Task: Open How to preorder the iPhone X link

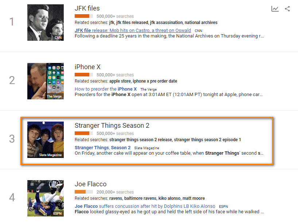Action: [106, 89]
